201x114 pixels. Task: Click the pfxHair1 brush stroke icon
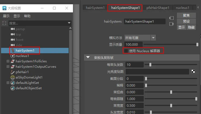12,72
